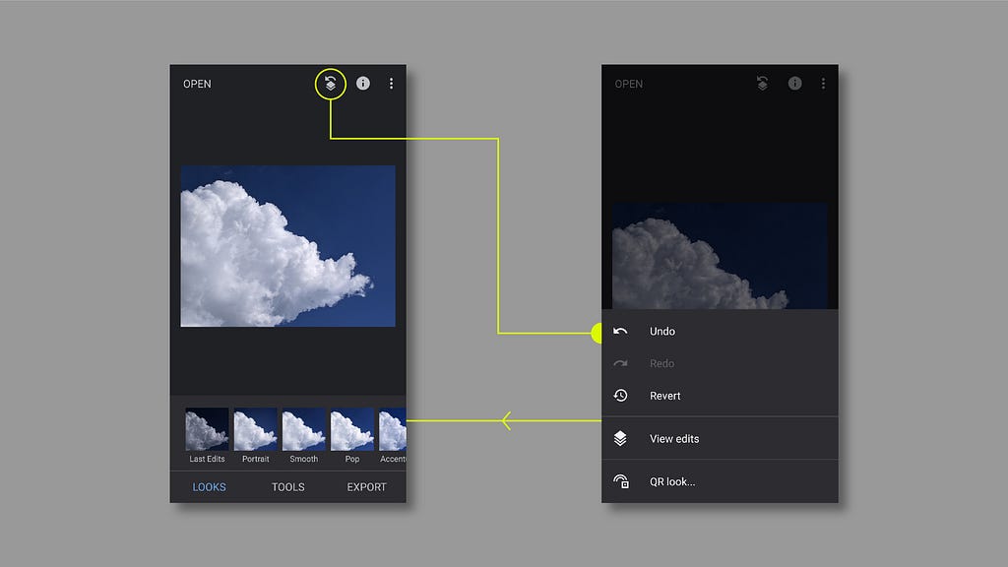Viewport: 1008px width, 567px height.
Task: Switch to the LOOKS tab
Action: click(209, 486)
